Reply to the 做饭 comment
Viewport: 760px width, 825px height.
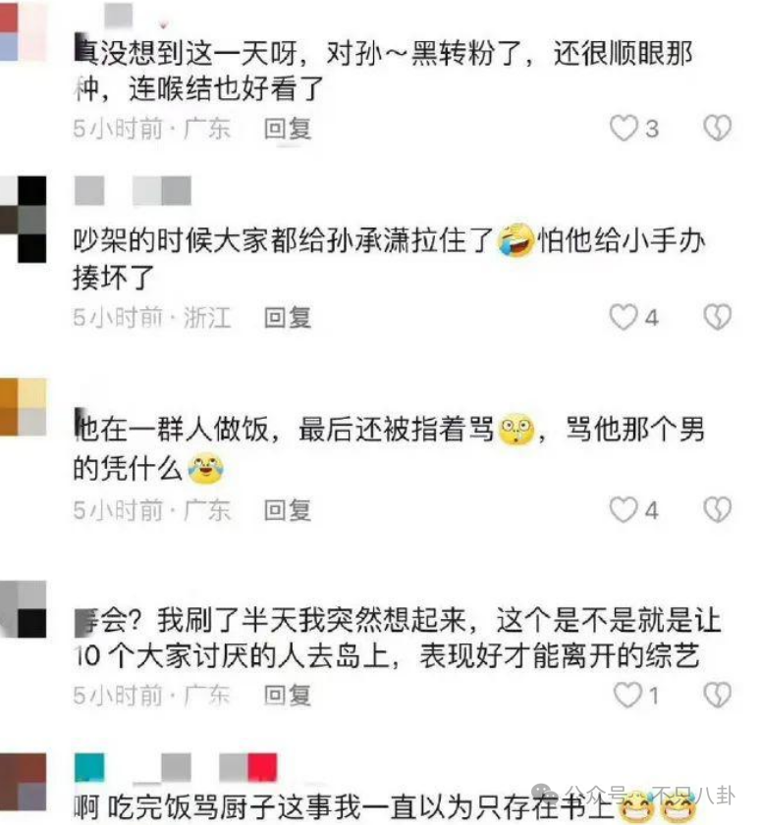tap(288, 510)
